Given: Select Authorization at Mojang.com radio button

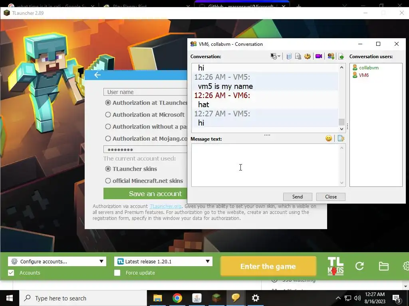Looking at the screenshot, I should [x=108, y=138].
